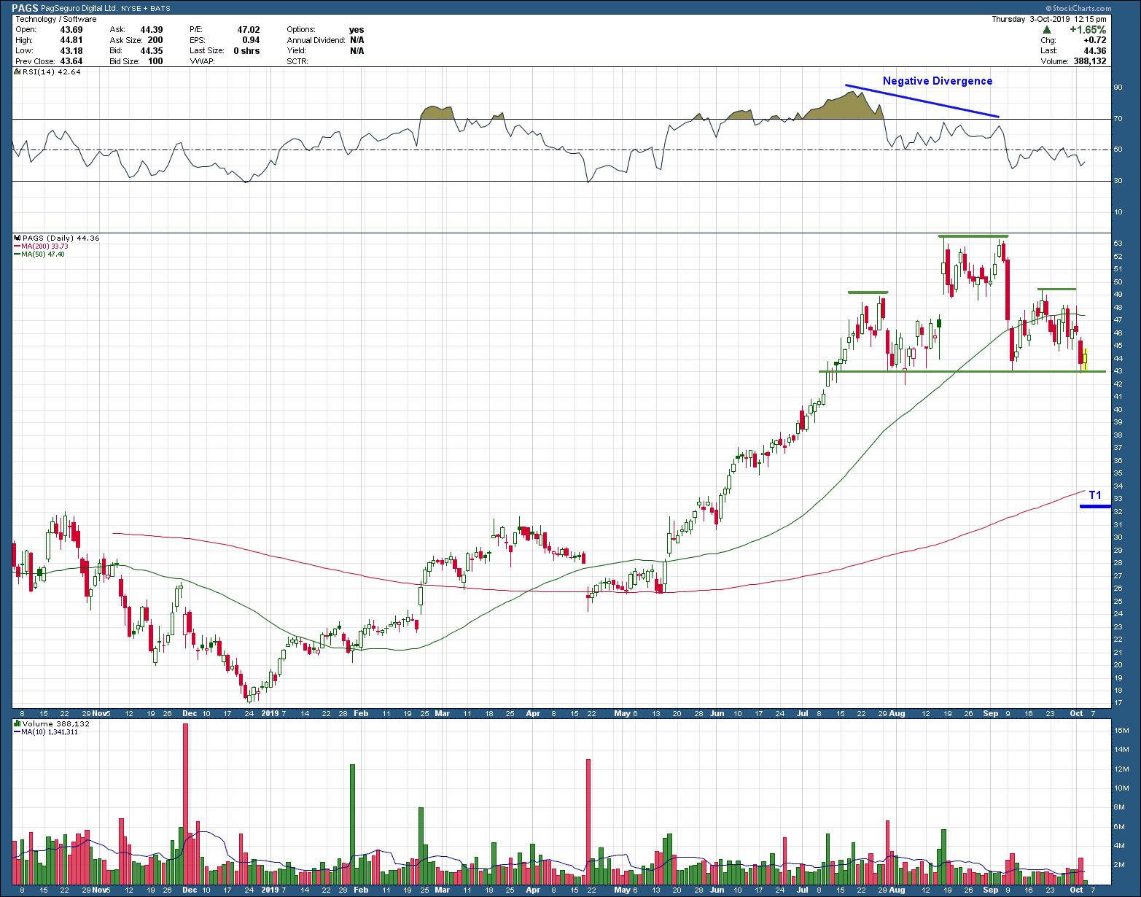Click the P/E 47.02 value
Viewport: 1141px width, 897px height.
pyautogui.click(x=249, y=30)
